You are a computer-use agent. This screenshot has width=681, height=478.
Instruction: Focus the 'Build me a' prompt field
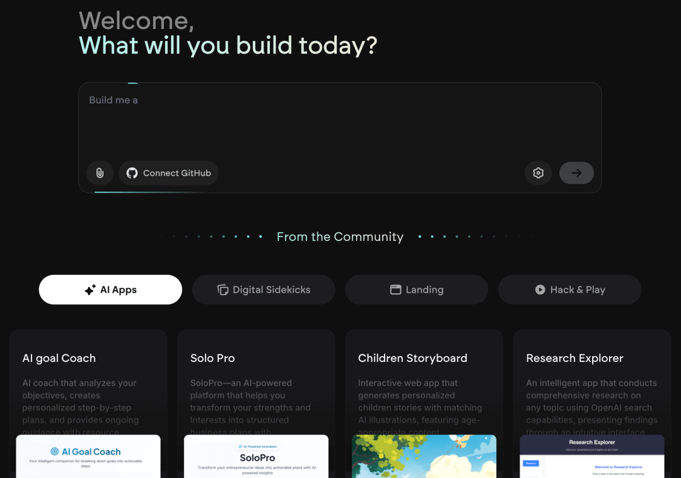340,123
